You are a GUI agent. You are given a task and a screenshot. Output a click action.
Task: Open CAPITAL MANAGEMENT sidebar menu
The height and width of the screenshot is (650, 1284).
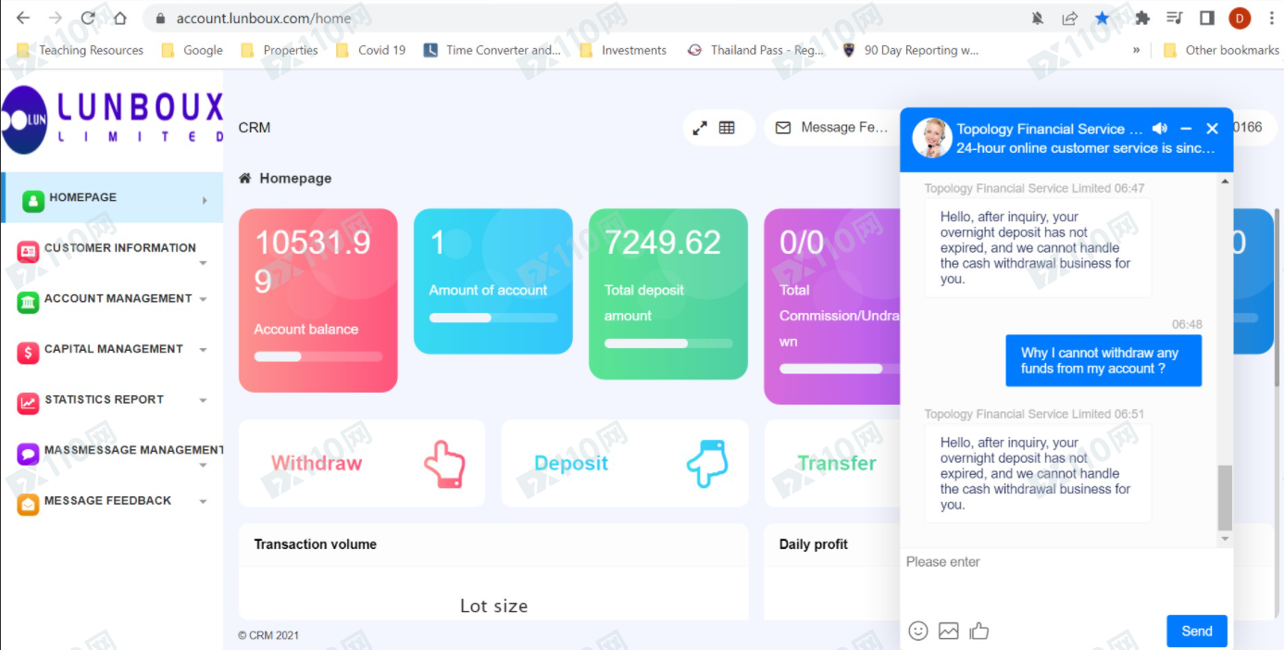click(x=112, y=349)
